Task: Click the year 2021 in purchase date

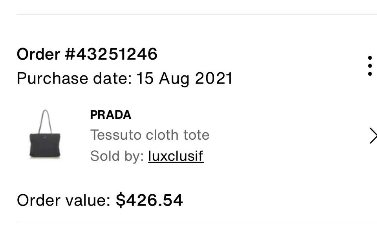Action: [x=214, y=78]
